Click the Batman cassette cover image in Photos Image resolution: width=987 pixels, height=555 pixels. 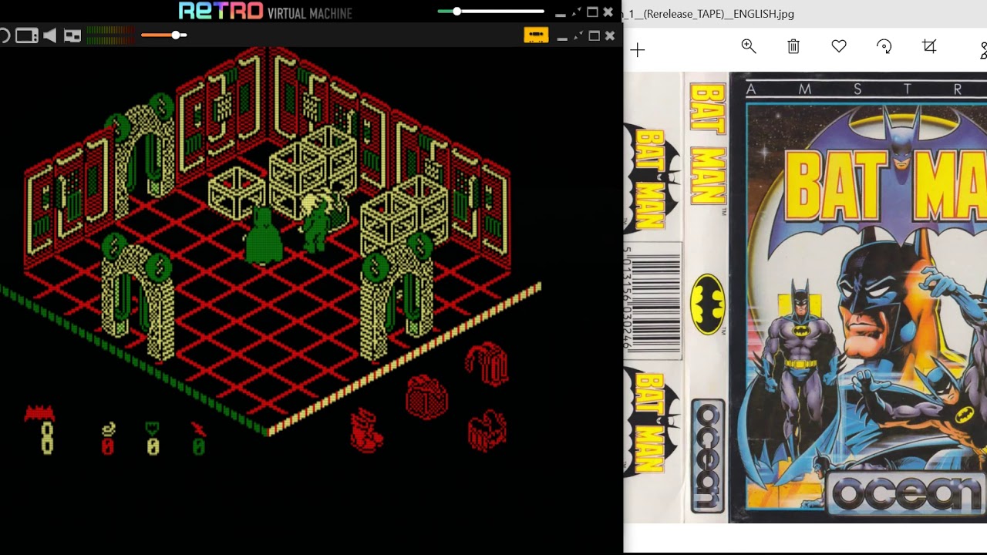[805, 298]
